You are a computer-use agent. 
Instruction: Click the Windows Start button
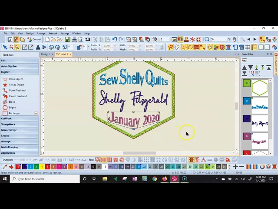[x=5, y=179]
